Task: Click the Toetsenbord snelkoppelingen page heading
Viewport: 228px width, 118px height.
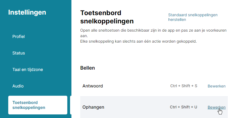Action: [107, 17]
